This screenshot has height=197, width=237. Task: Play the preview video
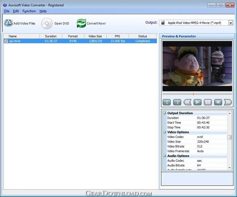pos(197,102)
